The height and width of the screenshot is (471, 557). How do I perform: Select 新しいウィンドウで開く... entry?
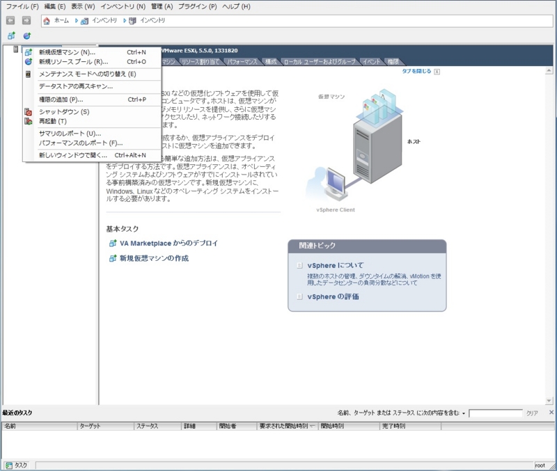tap(92, 155)
